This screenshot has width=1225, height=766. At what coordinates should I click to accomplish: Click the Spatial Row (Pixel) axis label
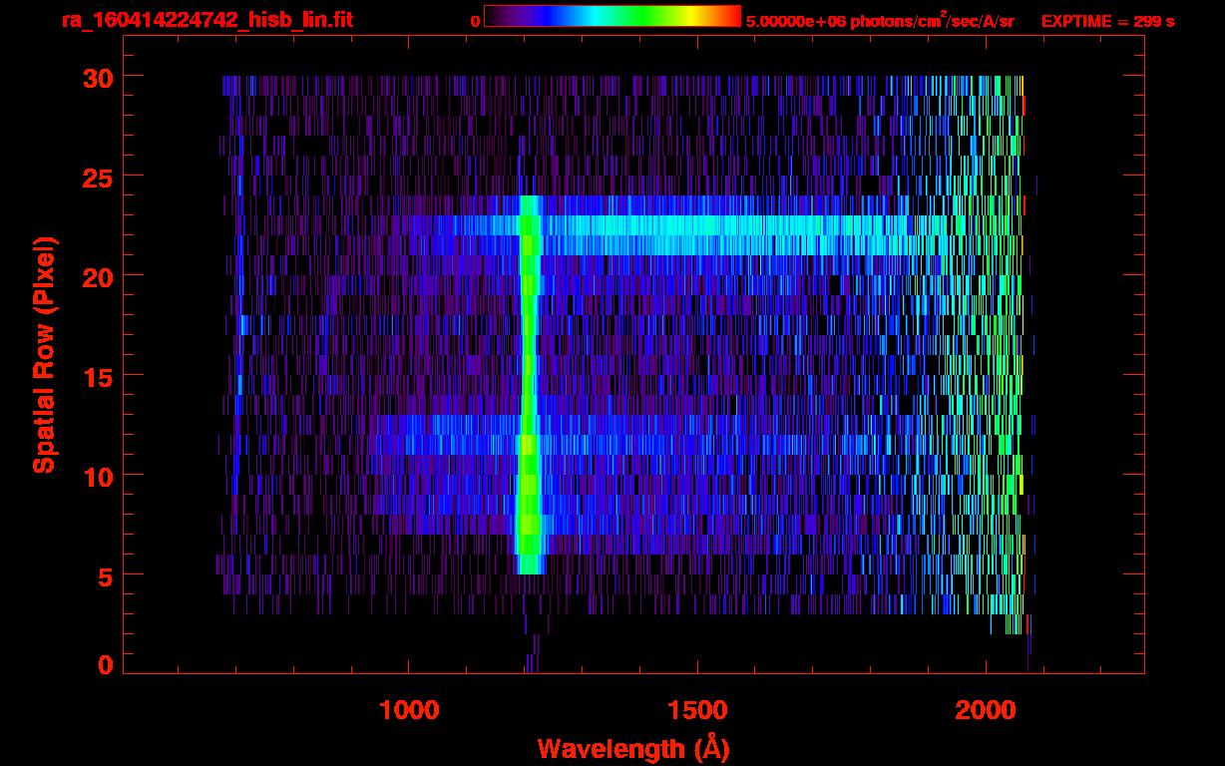pos(44,354)
